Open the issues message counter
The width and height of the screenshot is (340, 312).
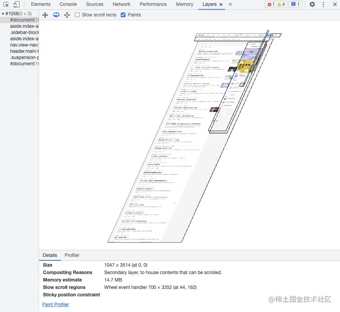point(295,4)
